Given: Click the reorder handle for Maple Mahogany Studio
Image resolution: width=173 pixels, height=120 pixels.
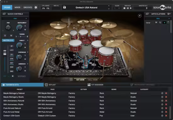Looking at the screenshot, I should (x=162, y=97).
